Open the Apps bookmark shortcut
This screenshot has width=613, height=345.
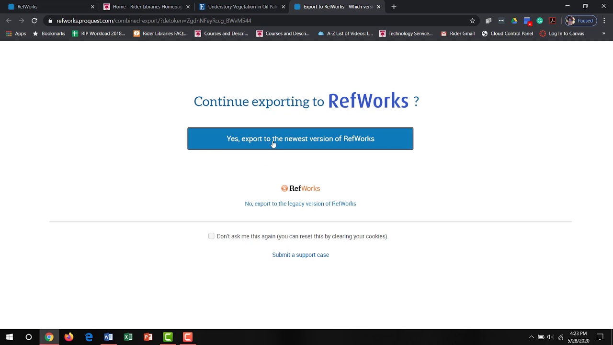(16, 34)
